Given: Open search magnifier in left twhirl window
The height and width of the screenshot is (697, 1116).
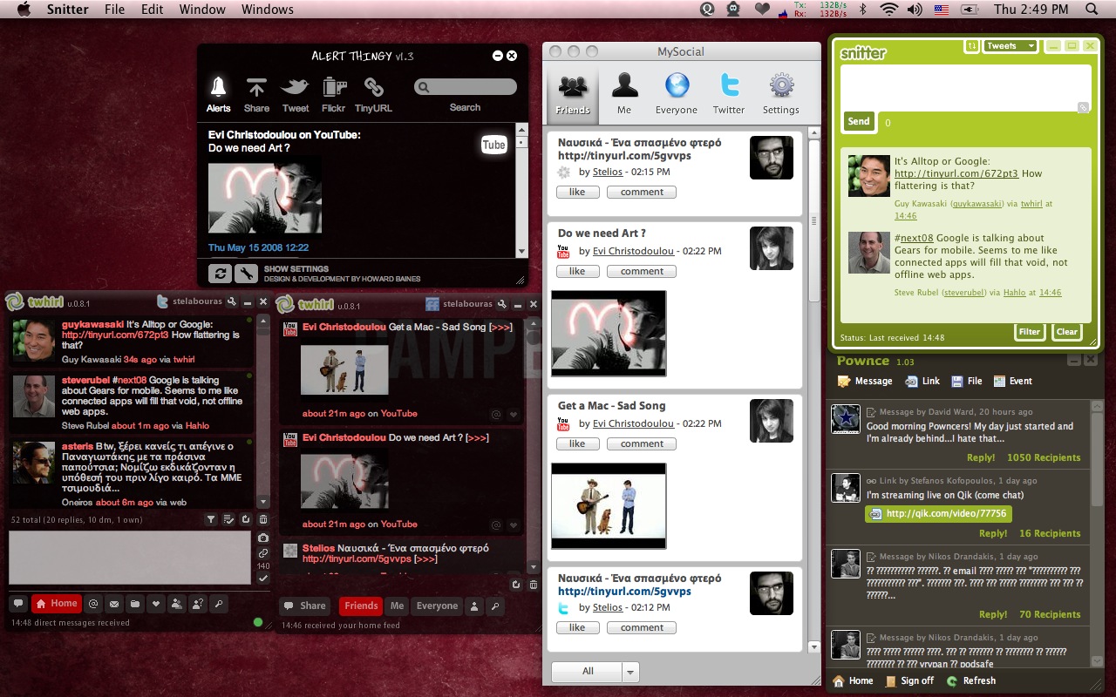Looking at the screenshot, I should click(x=219, y=603).
